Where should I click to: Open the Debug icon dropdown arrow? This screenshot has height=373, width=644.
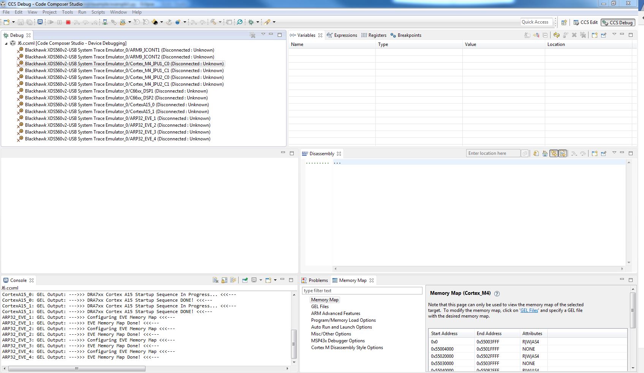[258, 22]
